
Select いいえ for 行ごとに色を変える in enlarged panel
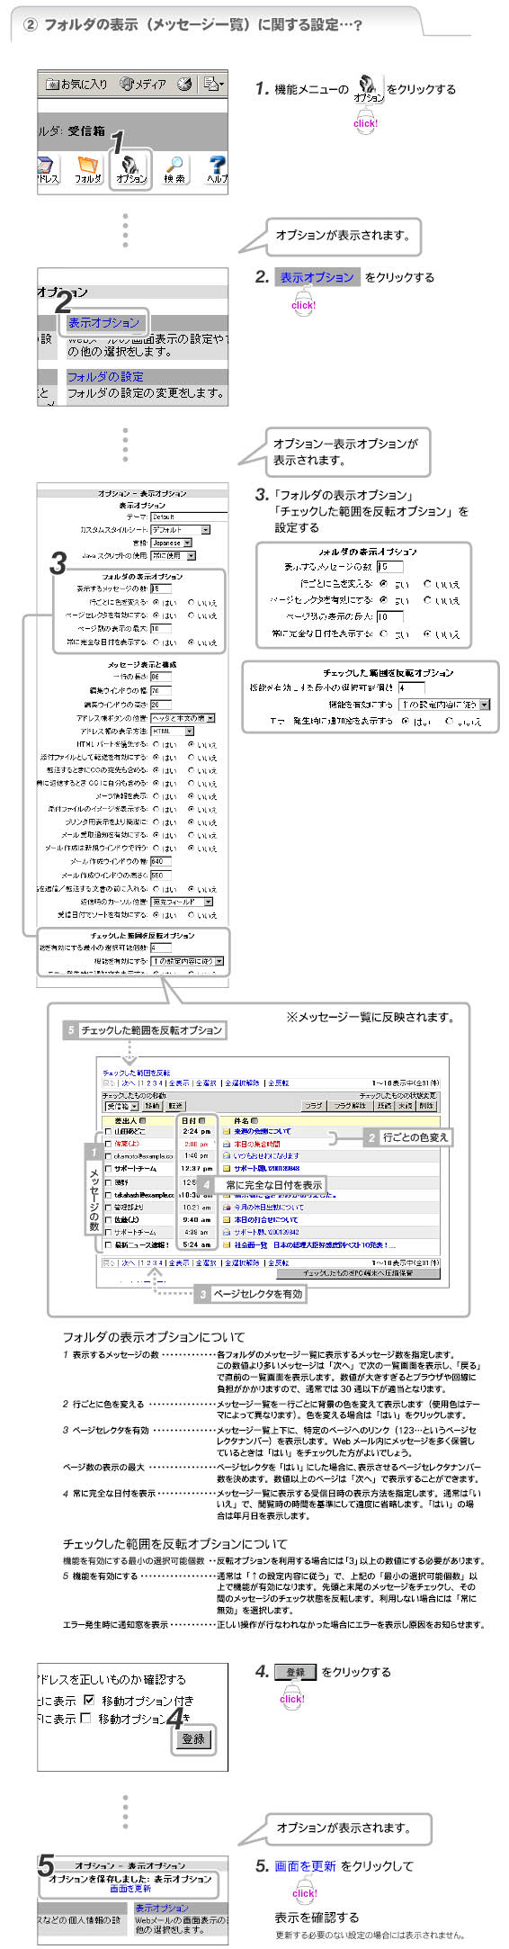coord(427,584)
